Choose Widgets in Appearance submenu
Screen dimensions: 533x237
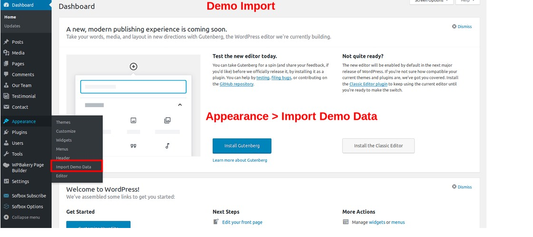point(64,140)
